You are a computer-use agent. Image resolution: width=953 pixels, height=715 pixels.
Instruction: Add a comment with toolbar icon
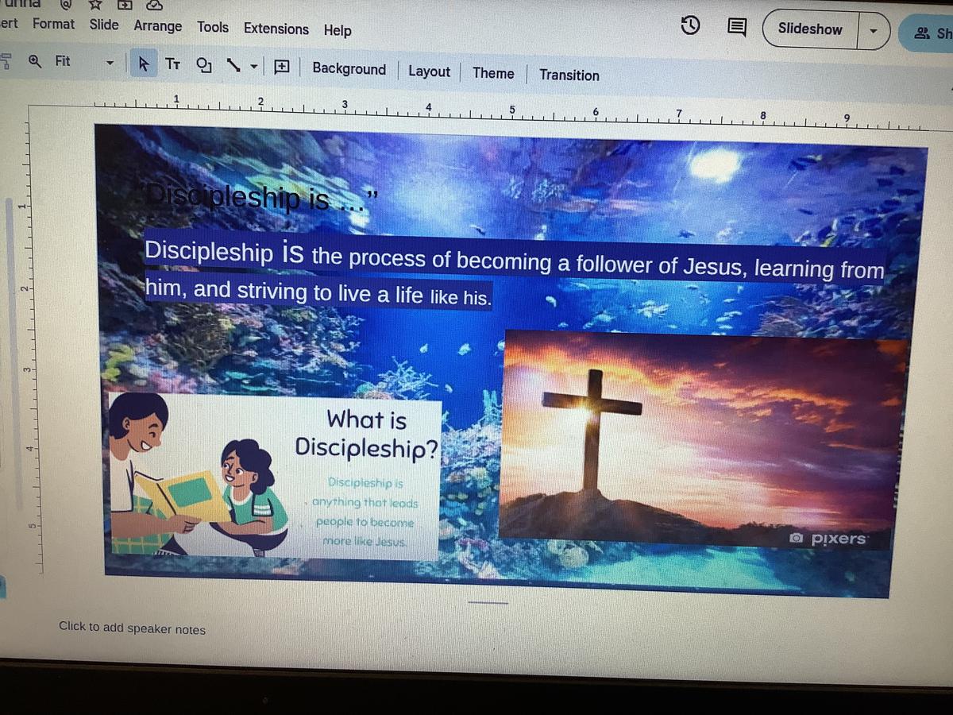click(x=281, y=68)
